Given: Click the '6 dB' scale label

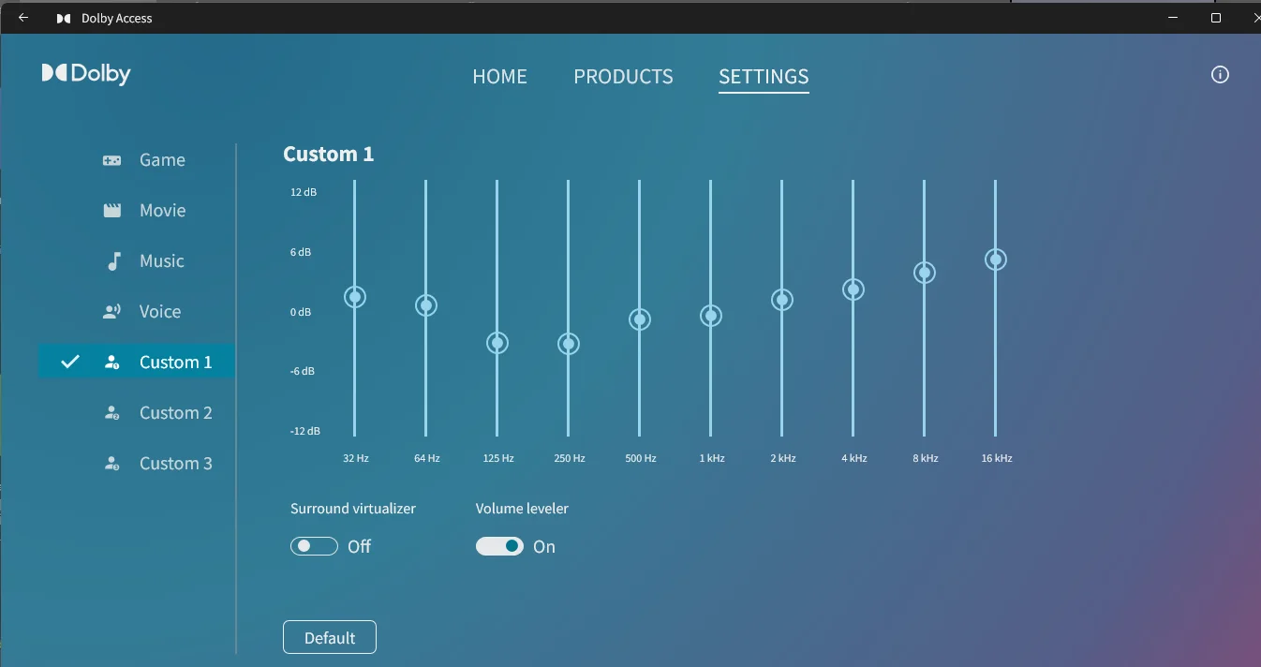Looking at the screenshot, I should 301,252.
